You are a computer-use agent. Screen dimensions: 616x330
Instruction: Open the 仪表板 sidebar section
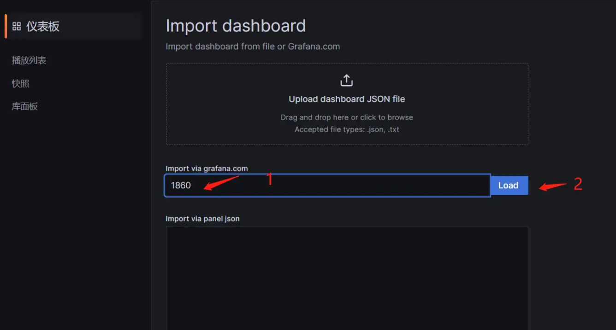tap(42, 26)
